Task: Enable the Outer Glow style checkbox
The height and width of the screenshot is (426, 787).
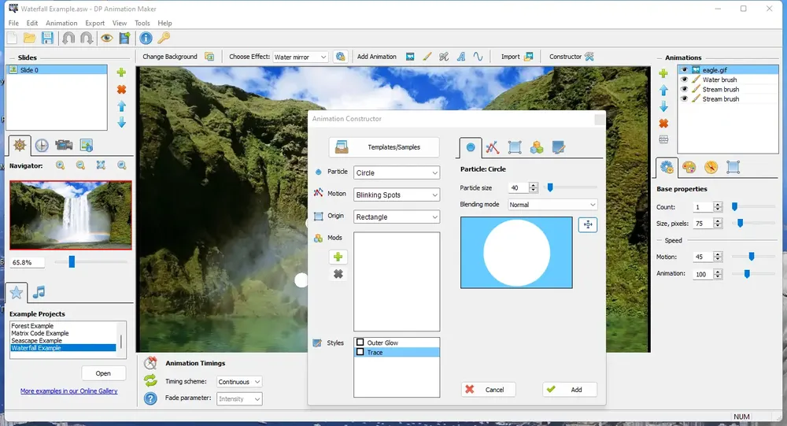Action: click(x=360, y=343)
